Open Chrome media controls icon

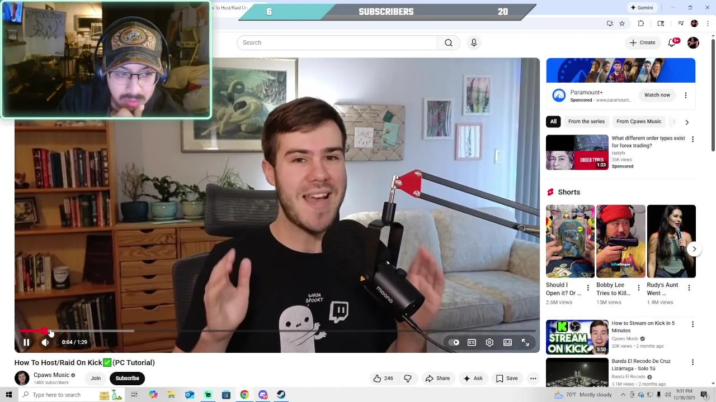coord(681,23)
